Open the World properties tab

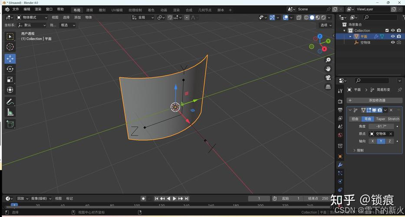tap(340, 135)
